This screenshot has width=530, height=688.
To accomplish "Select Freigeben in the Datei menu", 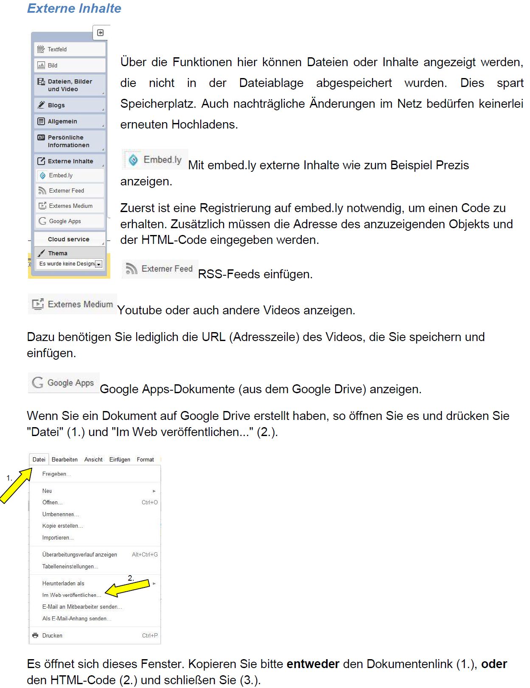I will coord(56,474).
